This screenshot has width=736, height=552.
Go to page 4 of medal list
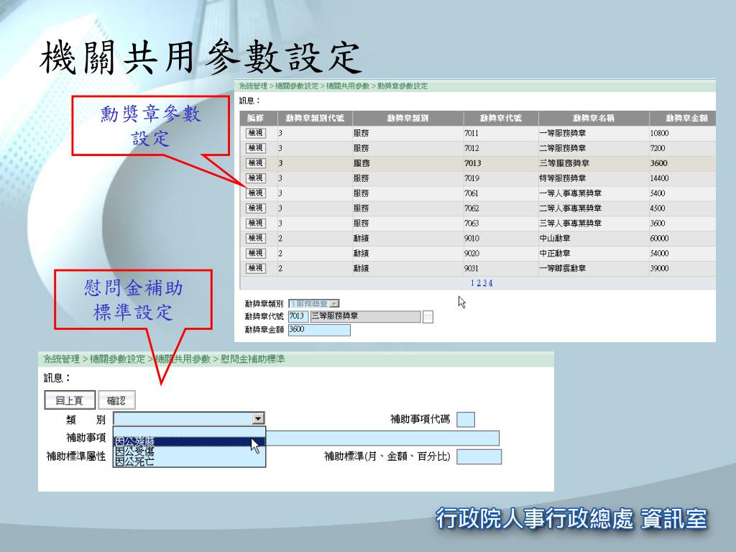pyautogui.click(x=490, y=283)
